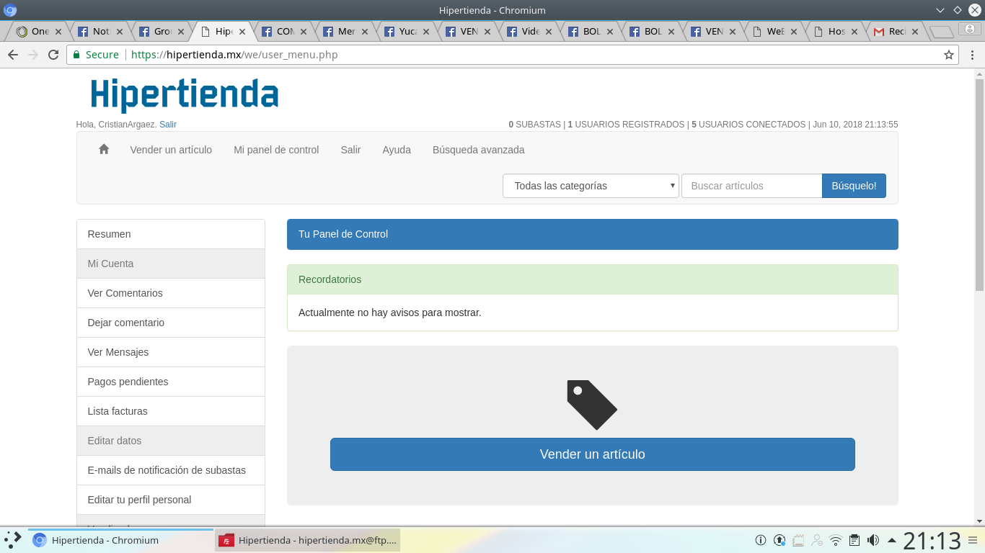
Task: Open 'Dejar comentario' in the sidebar
Action: pos(171,323)
